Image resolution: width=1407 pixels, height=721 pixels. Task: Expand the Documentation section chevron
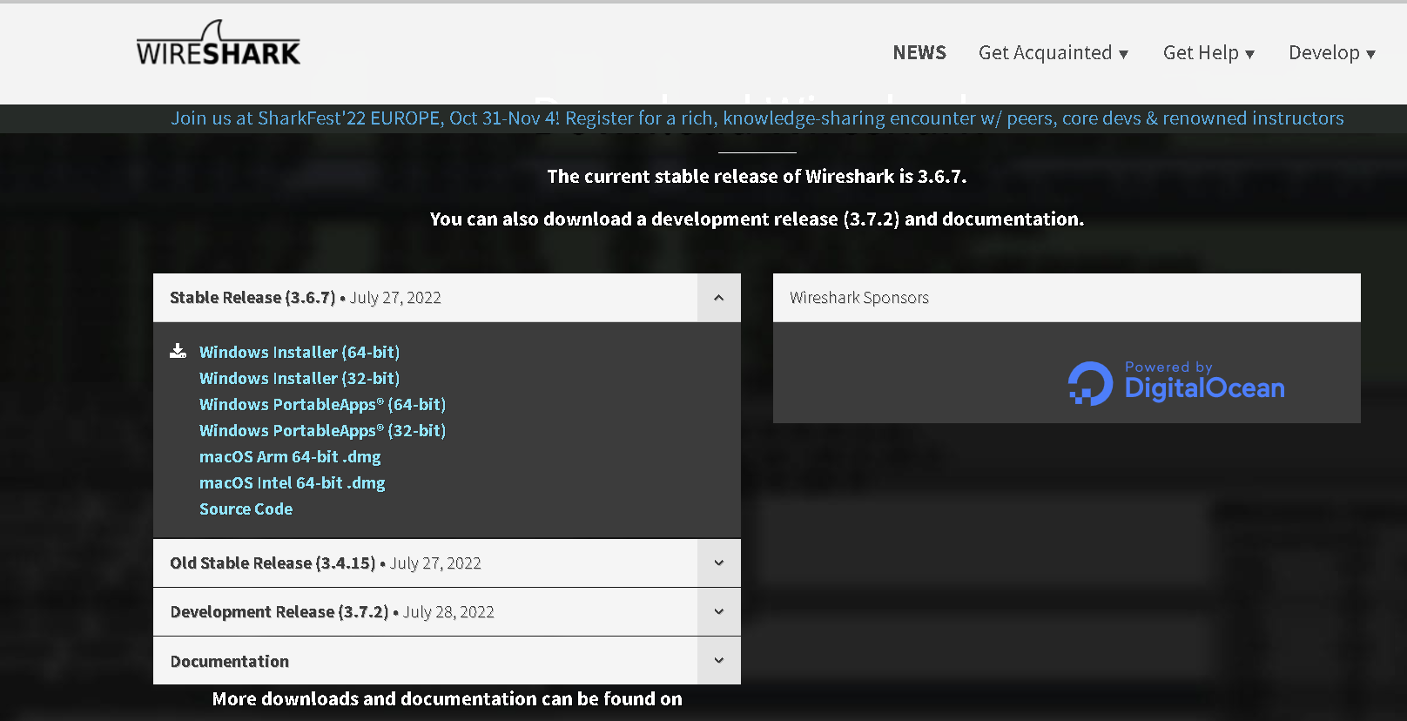(x=718, y=661)
